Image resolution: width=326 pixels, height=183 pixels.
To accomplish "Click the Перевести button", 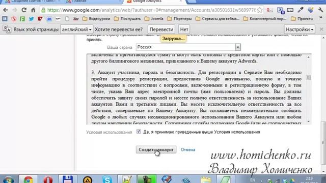I will 161,29.
